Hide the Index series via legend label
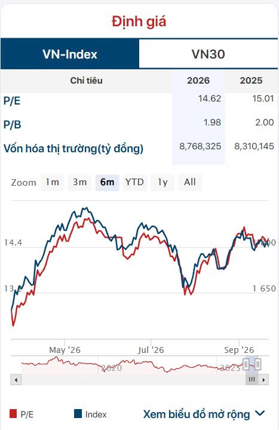This screenshot has height=430, width=279. tap(96, 414)
